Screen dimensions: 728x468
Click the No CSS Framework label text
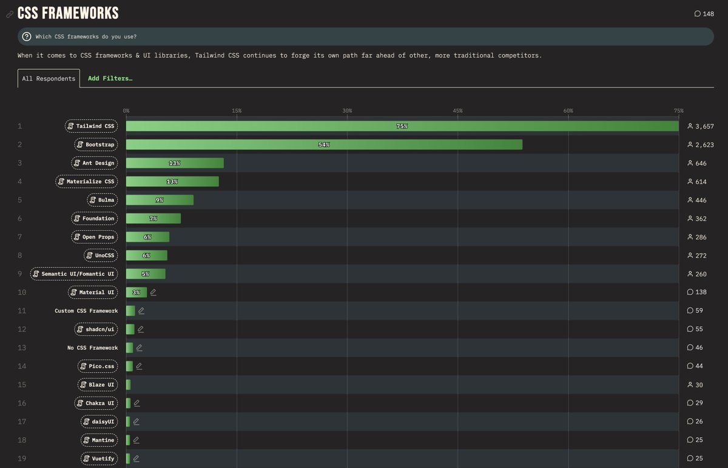coord(92,348)
